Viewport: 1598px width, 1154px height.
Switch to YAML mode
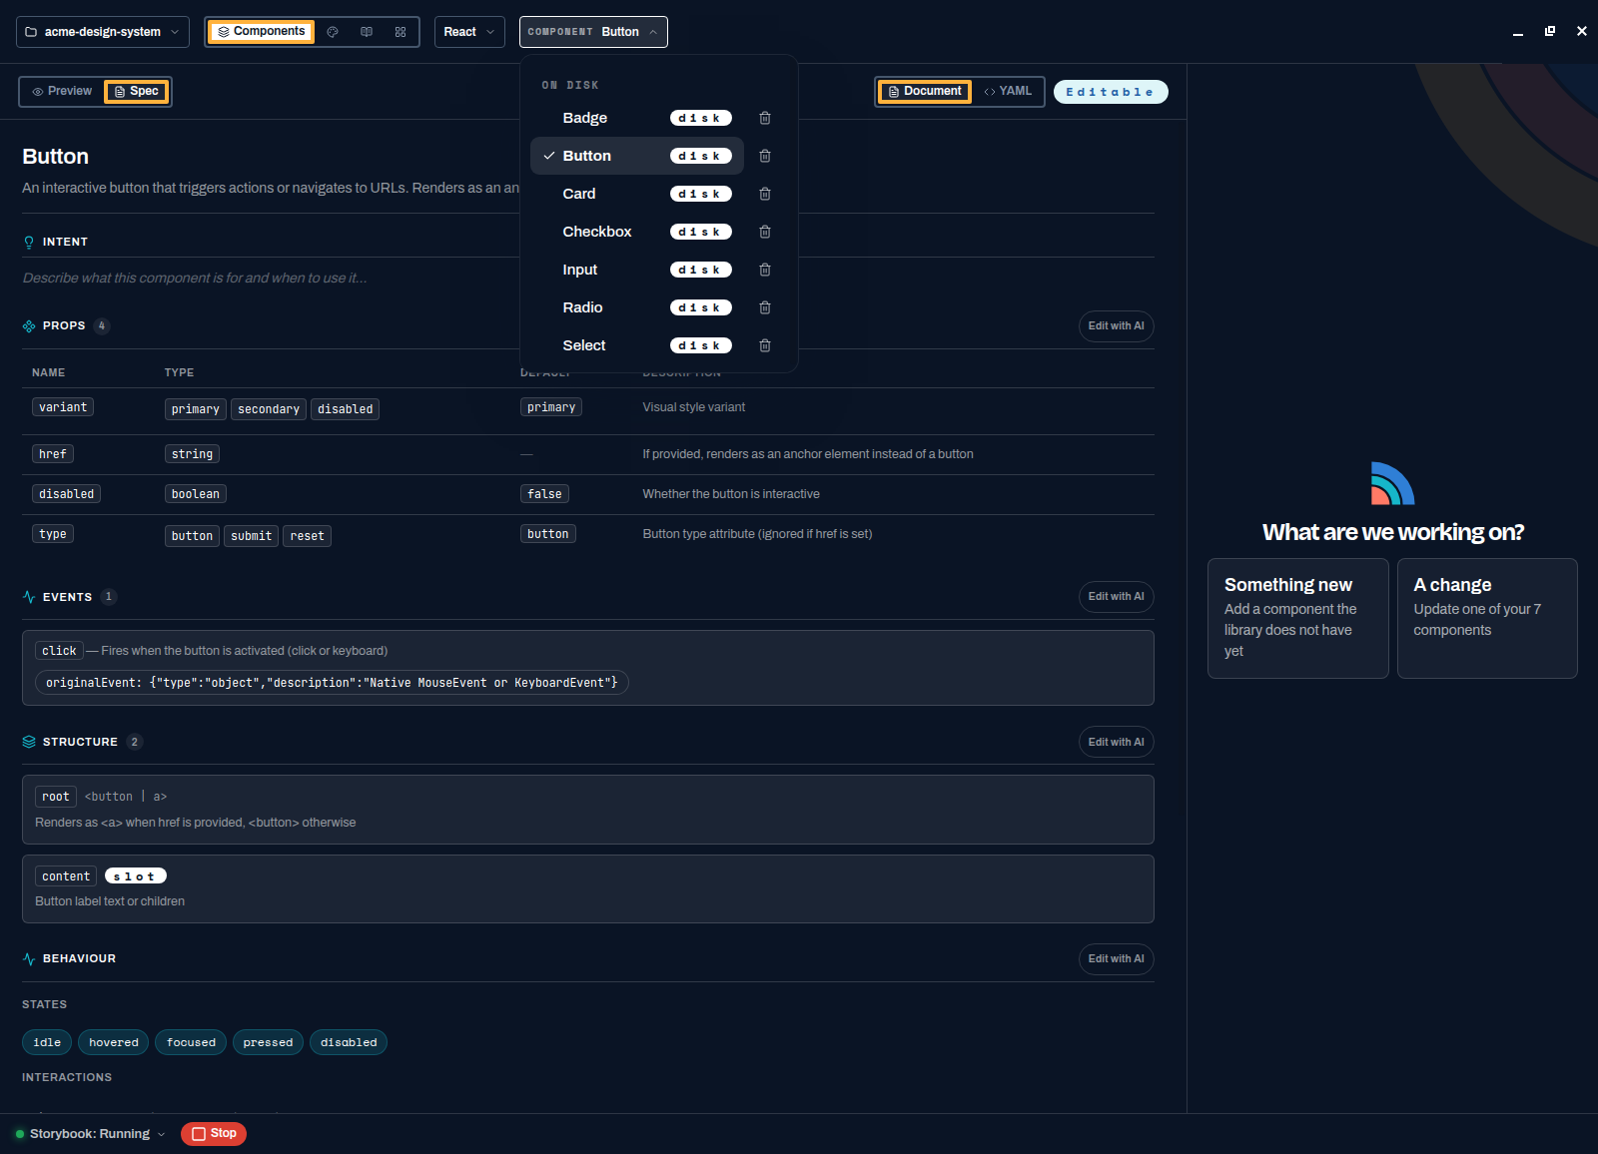(x=1008, y=91)
